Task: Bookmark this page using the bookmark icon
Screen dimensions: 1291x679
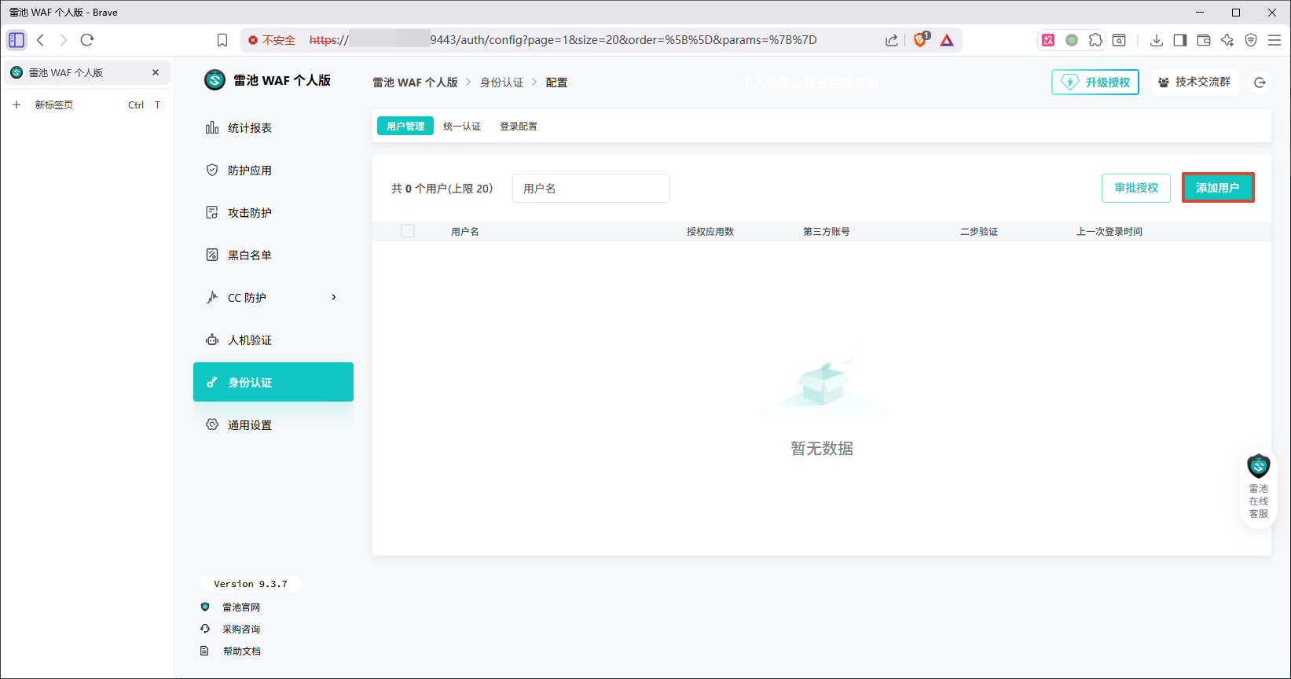Action: 222,40
